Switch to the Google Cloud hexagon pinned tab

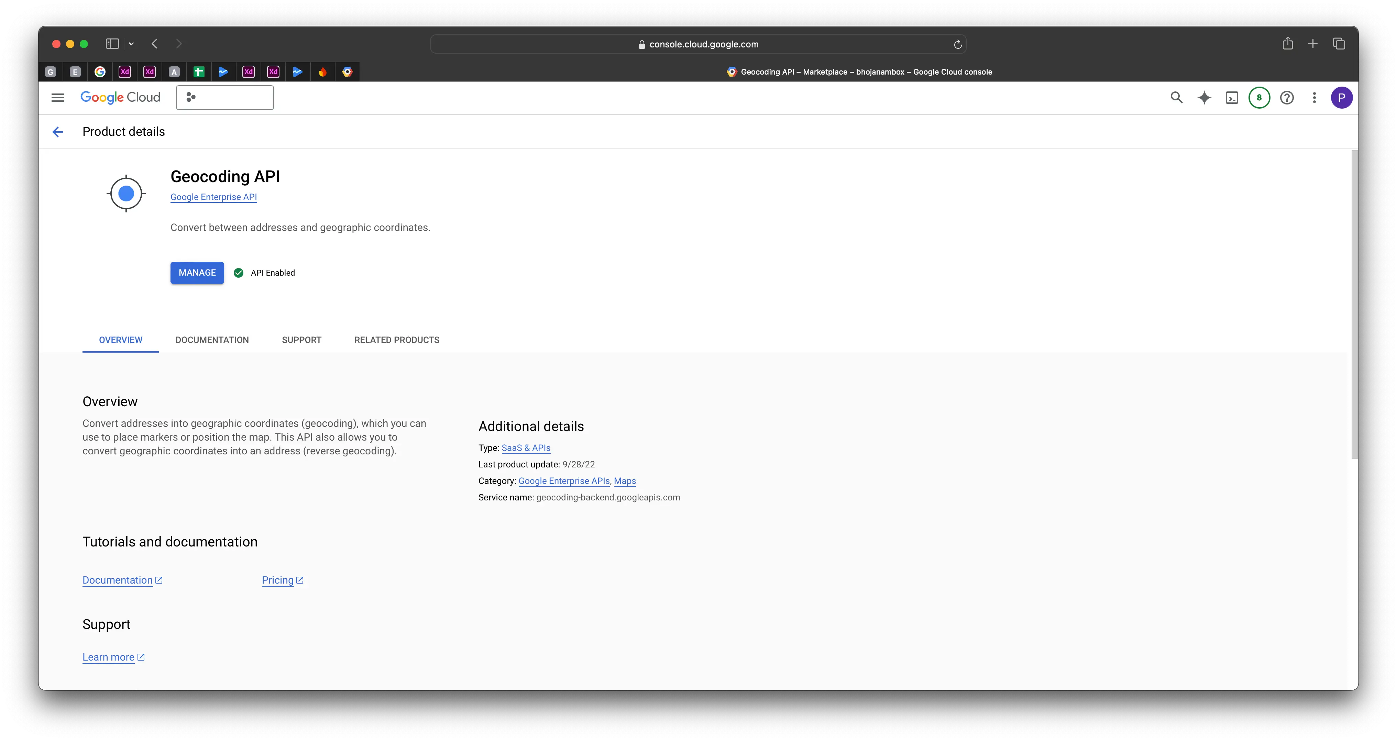pyautogui.click(x=348, y=71)
